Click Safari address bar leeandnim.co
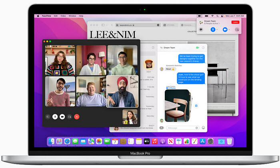280x168 pixels. [x=138, y=25]
